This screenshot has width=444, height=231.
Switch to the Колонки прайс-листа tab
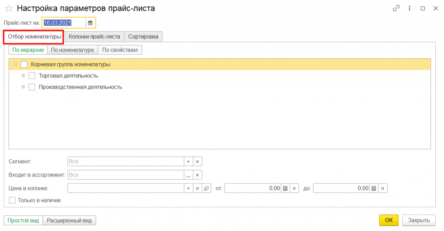94,37
